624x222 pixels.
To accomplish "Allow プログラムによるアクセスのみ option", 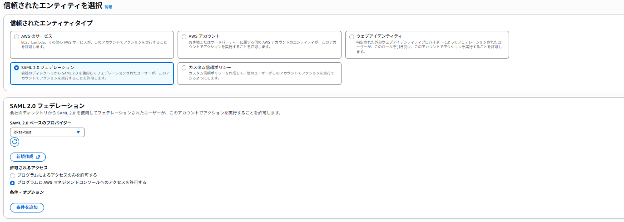I will point(12,175).
